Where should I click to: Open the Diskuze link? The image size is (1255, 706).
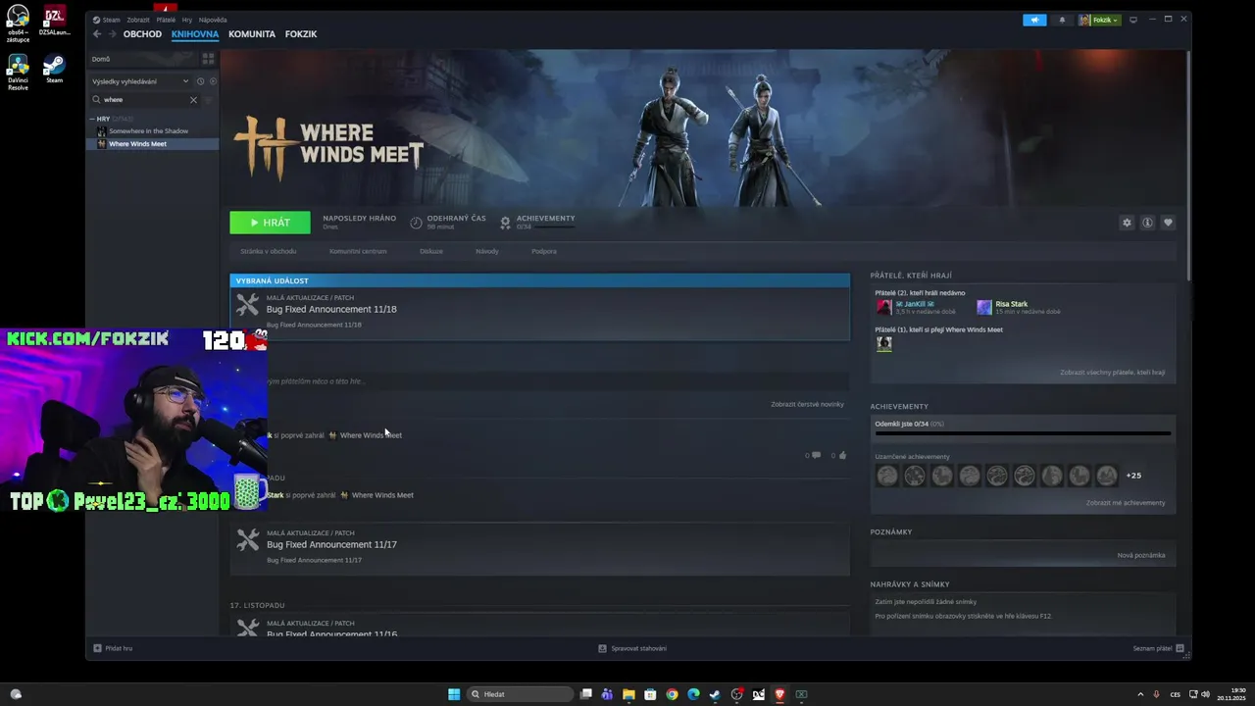point(431,251)
